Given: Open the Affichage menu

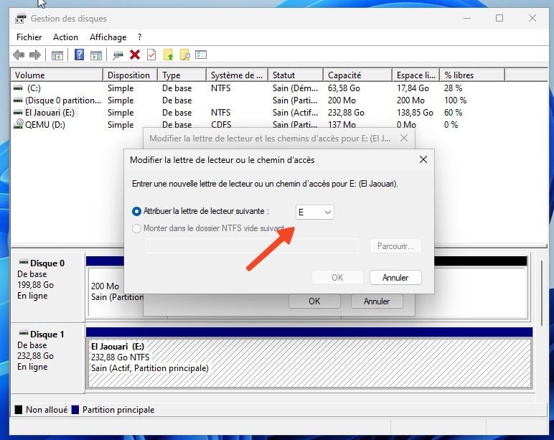Looking at the screenshot, I should coord(108,37).
